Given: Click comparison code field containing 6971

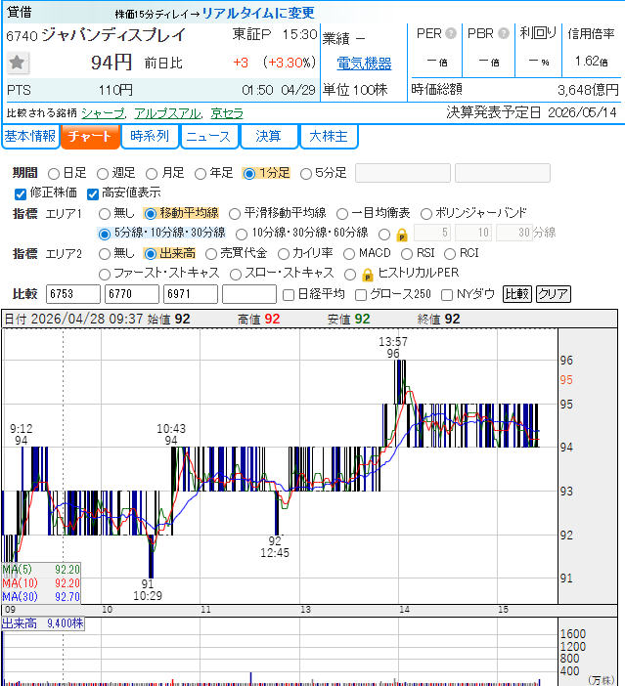Looking at the screenshot, I should [191, 294].
